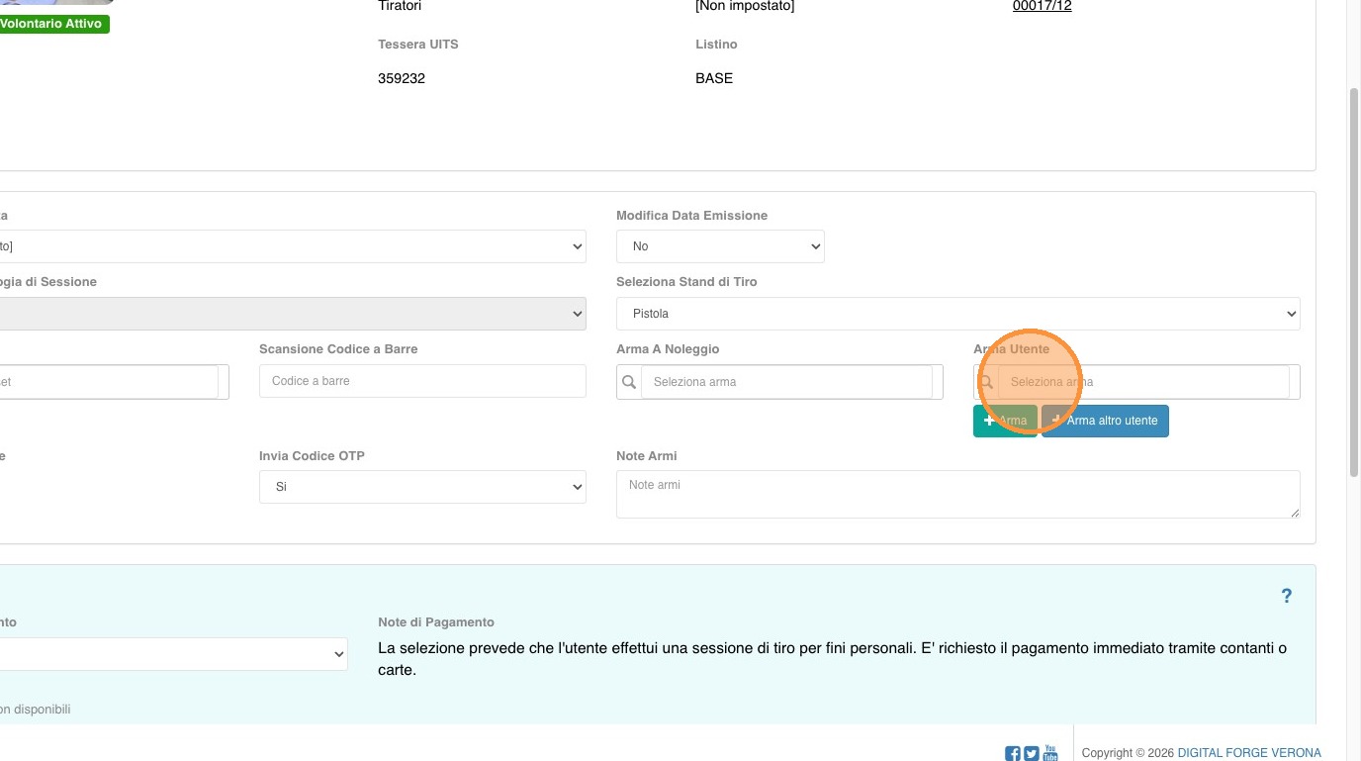Open the DIGITAL FORGE VERONA link
1361x761 pixels.
(x=1249, y=753)
